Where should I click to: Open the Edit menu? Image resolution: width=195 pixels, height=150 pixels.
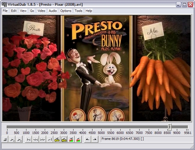click(14, 11)
